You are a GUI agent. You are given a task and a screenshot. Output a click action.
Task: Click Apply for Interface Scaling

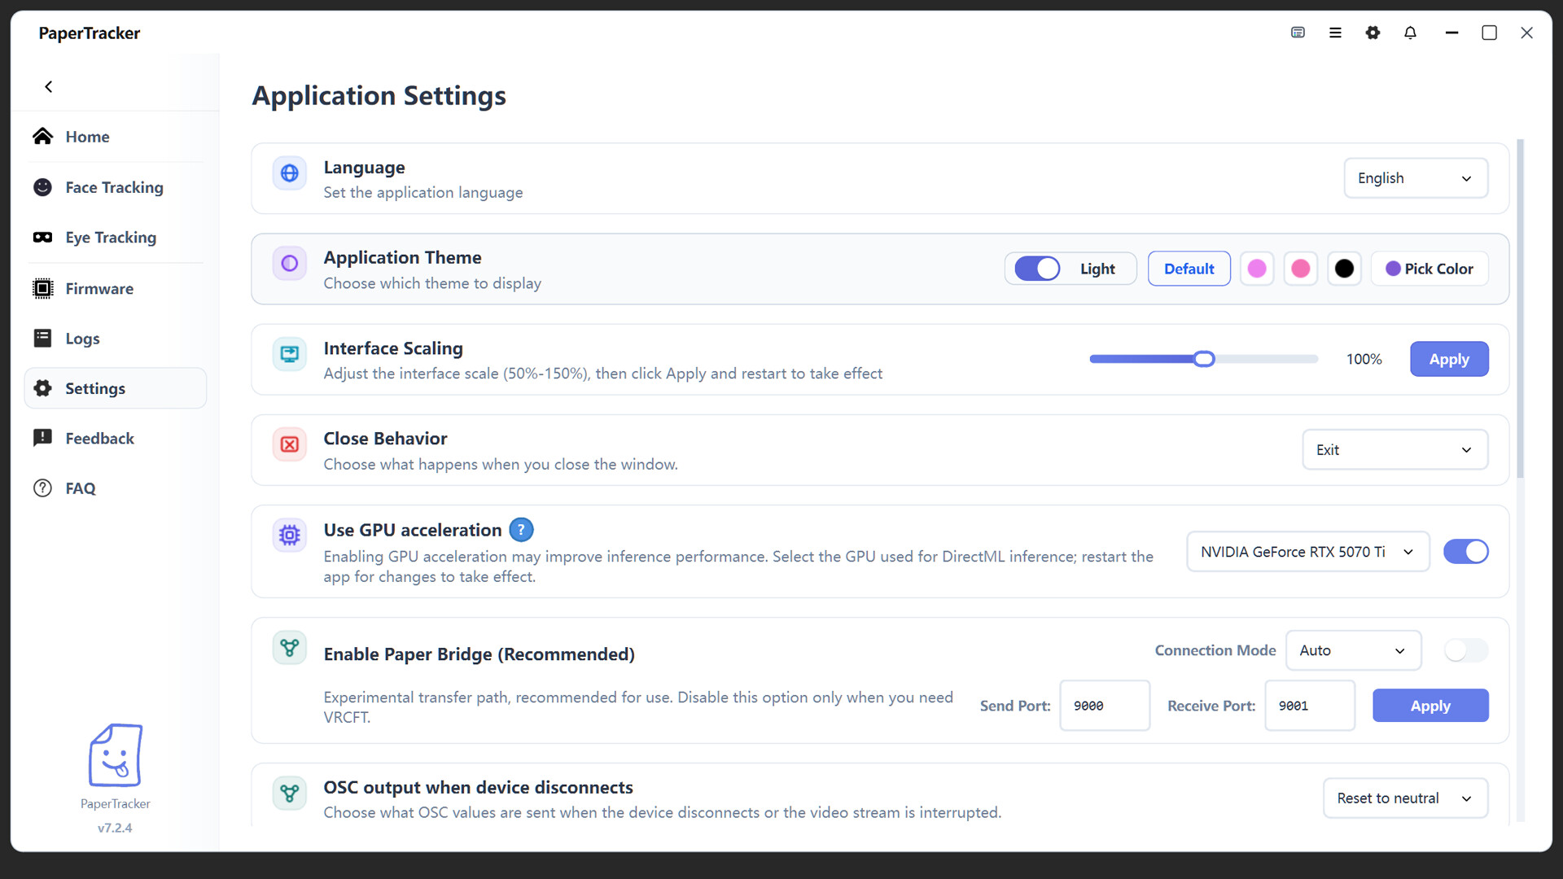1449,359
